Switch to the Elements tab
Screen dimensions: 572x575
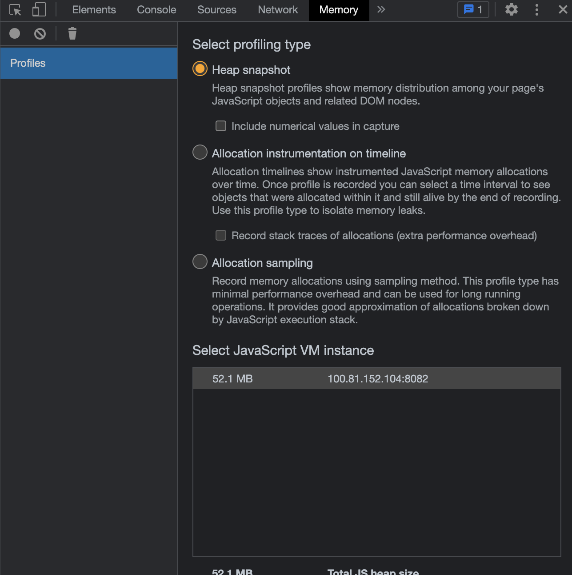coord(94,10)
